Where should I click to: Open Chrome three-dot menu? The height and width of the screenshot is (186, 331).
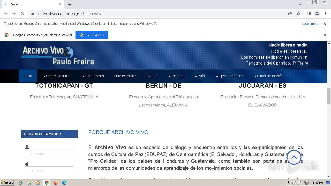click(325, 13)
